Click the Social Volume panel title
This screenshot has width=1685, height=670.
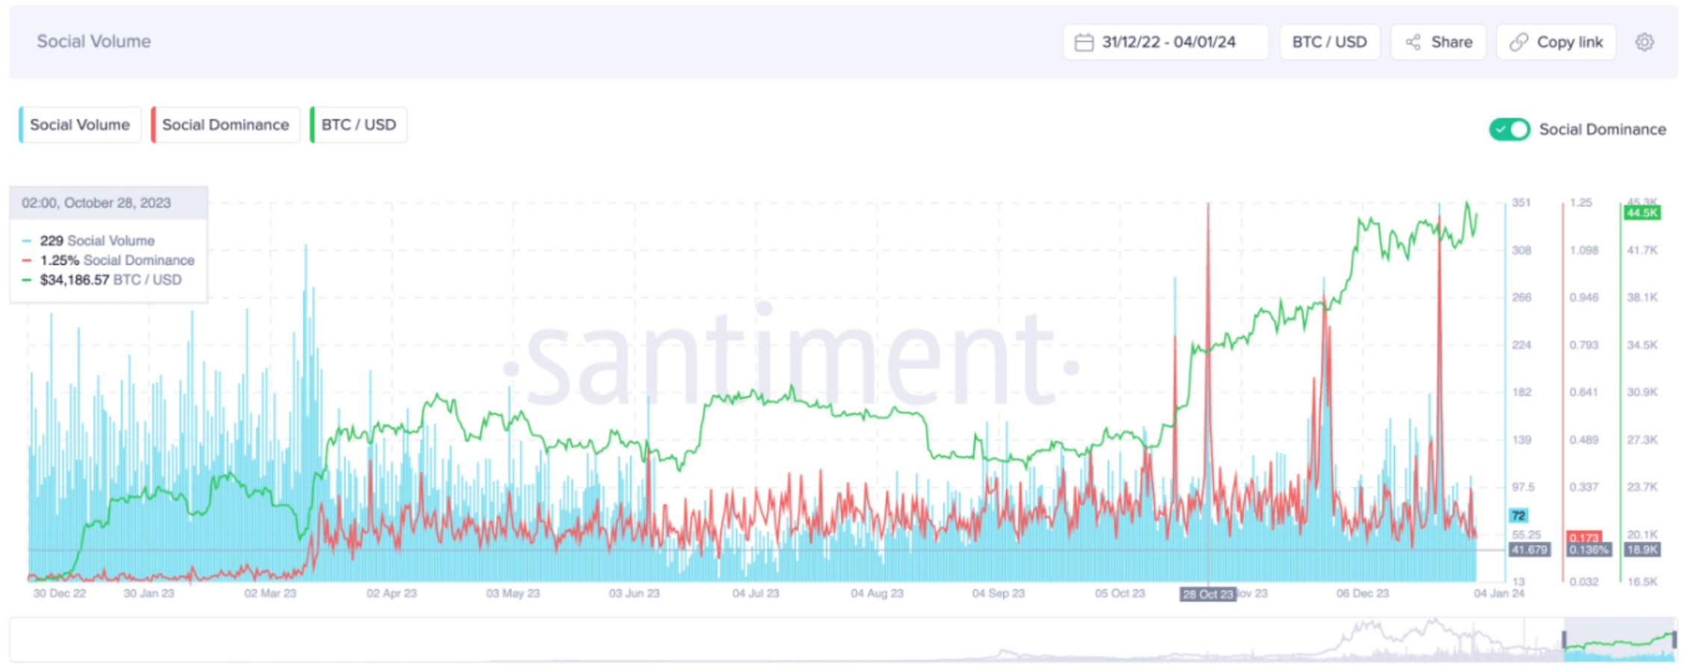pyautogui.click(x=94, y=42)
